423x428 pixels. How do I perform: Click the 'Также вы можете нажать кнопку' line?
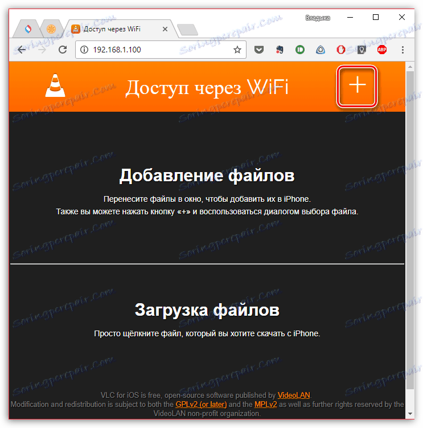click(207, 211)
